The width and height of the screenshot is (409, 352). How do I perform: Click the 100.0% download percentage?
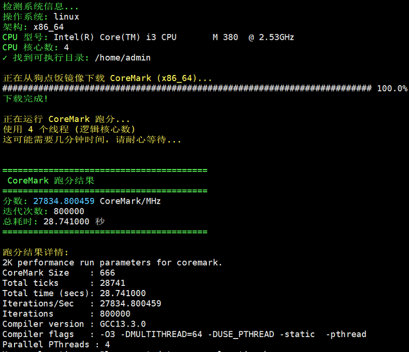(x=392, y=88)
